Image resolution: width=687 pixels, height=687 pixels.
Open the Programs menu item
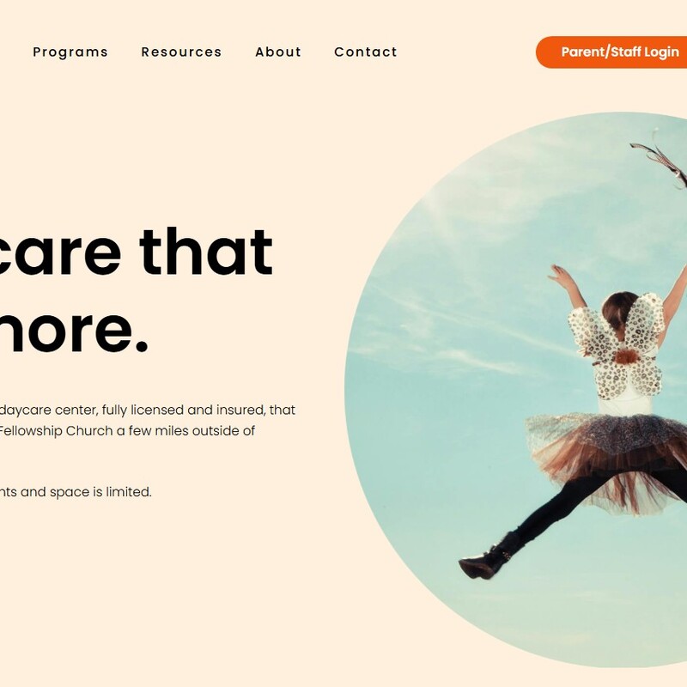[70, 52]
